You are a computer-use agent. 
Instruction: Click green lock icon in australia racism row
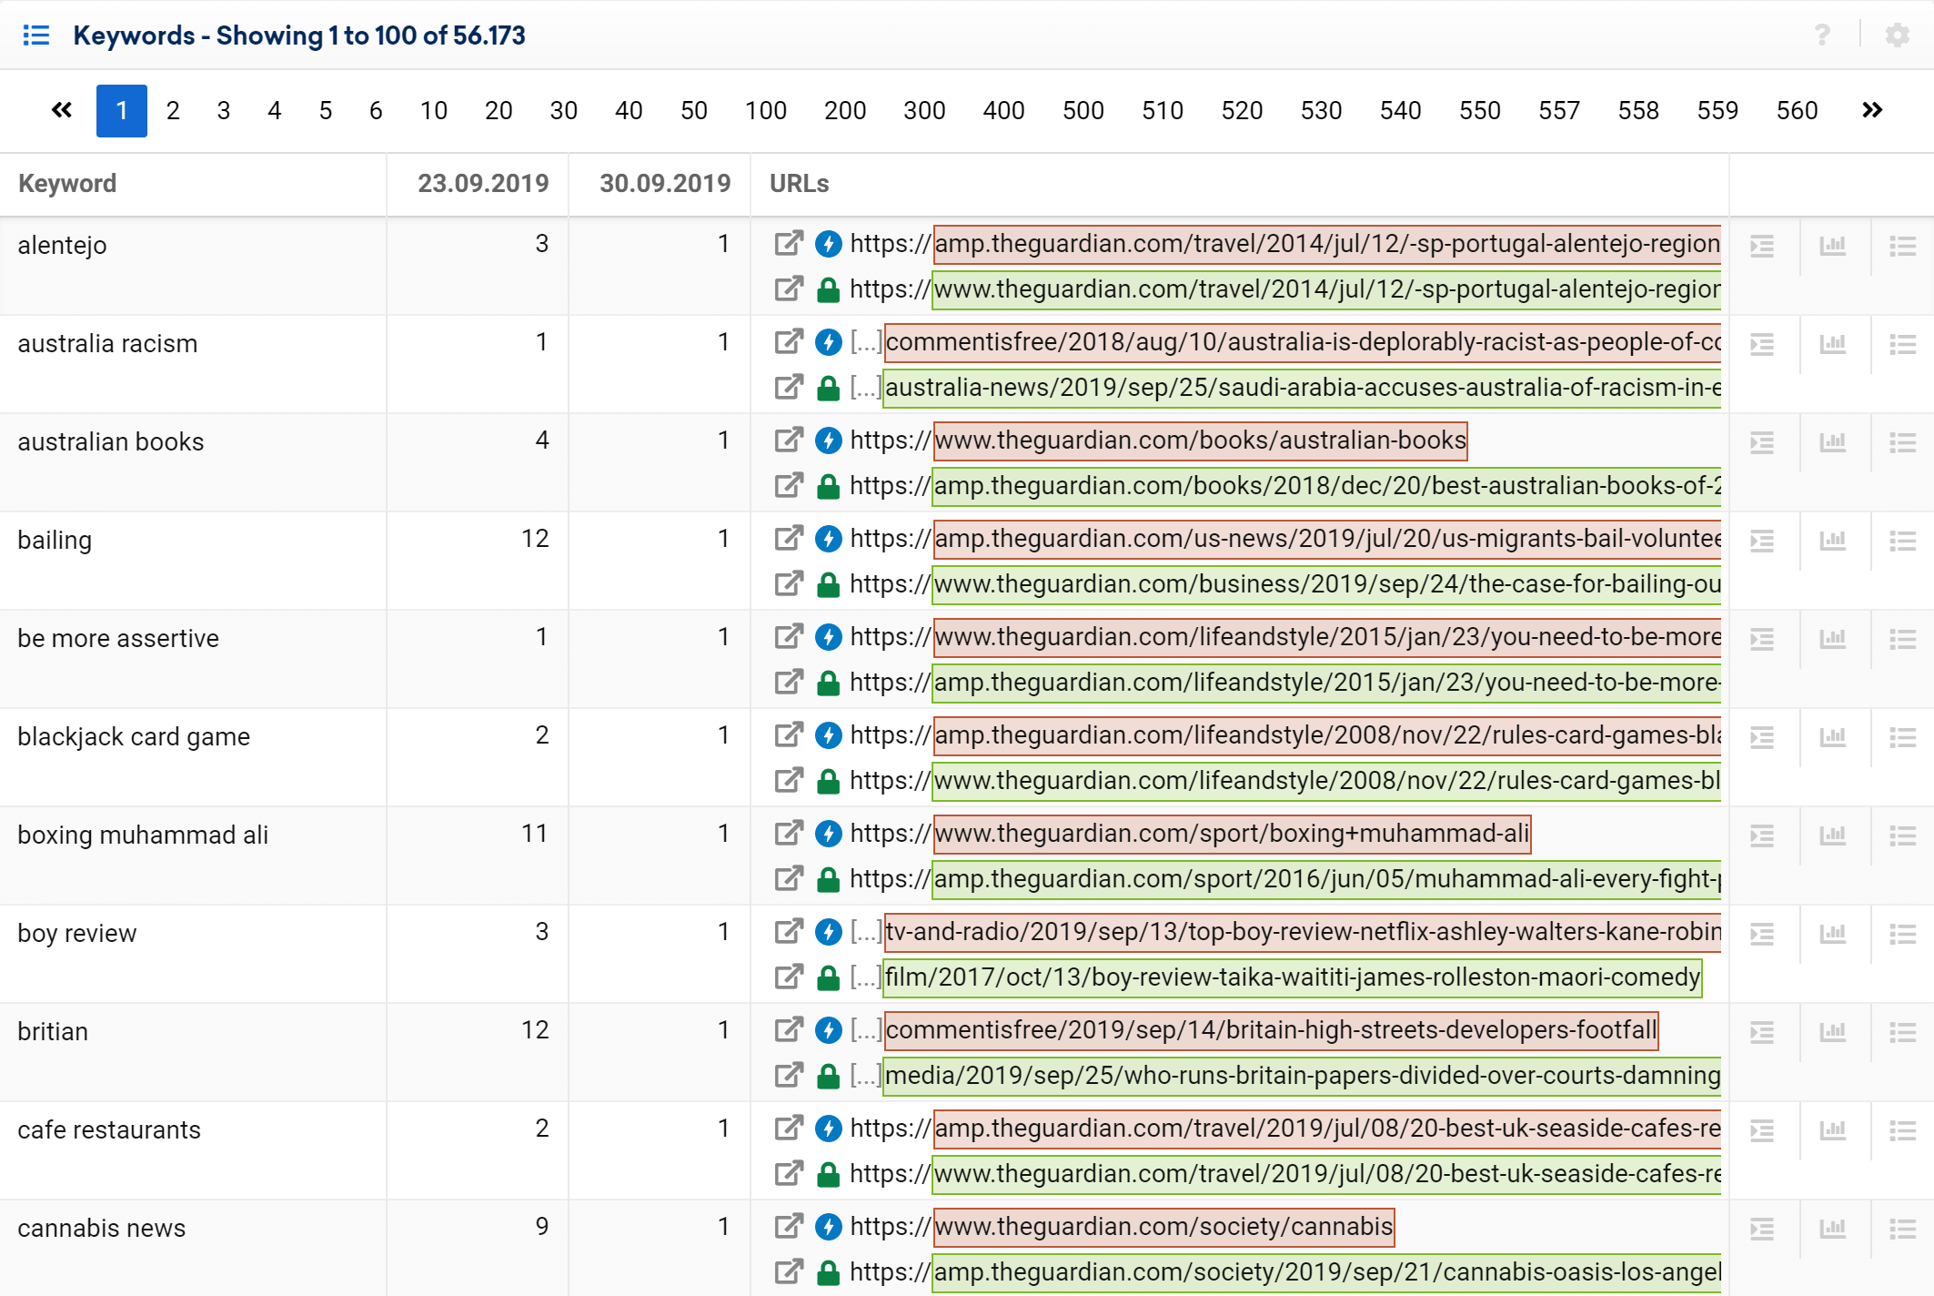pyautogui.click(x=828, y=388)
